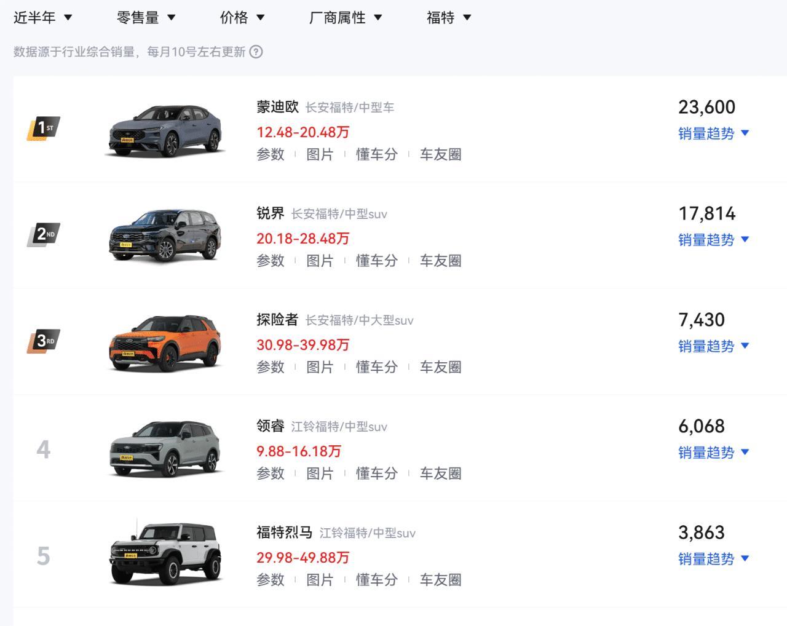Expand the 零售量 filter dropdown

pyautogui.click(x=146, y=18)
